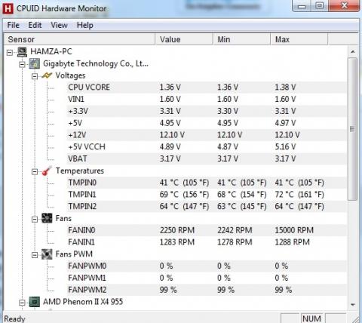Open the File menu
The image size is (362, 323).
coord(14,25)
